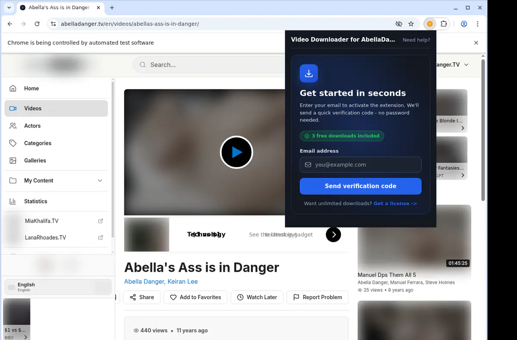
Task: View site information icon in address bar
Action: coord(53,24)
